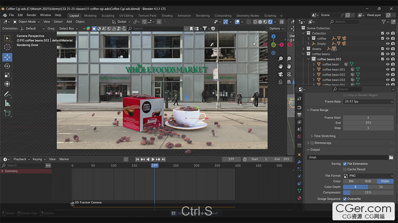
Task: Activate the Cursor tool
Action: tap(7, 47)
